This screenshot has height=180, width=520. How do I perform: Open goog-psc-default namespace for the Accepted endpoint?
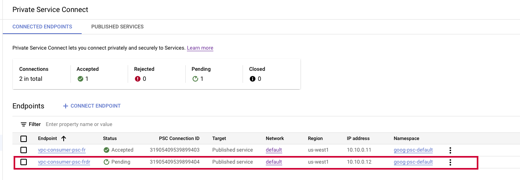tap(413, 150)
